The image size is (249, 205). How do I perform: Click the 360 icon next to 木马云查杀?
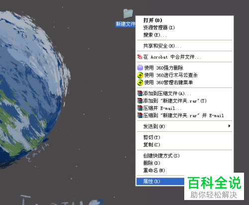140,75
